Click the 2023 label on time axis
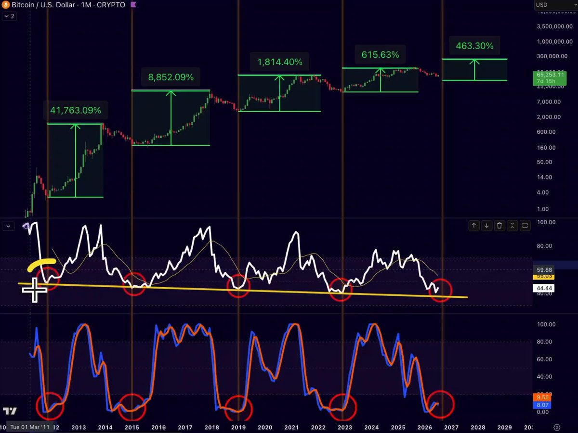This screenshot has height=433, width=578. pyautogui.click(x=345, y=427)
